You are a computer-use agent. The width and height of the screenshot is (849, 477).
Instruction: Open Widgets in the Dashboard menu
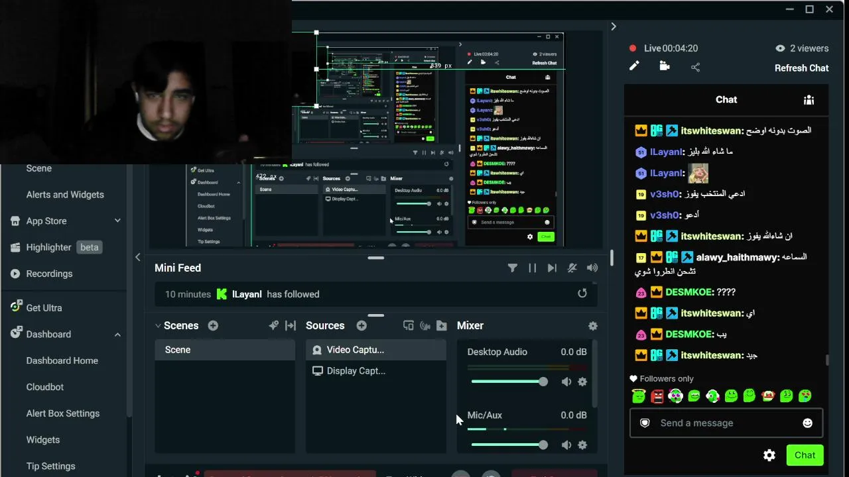[x=43, y=440]
